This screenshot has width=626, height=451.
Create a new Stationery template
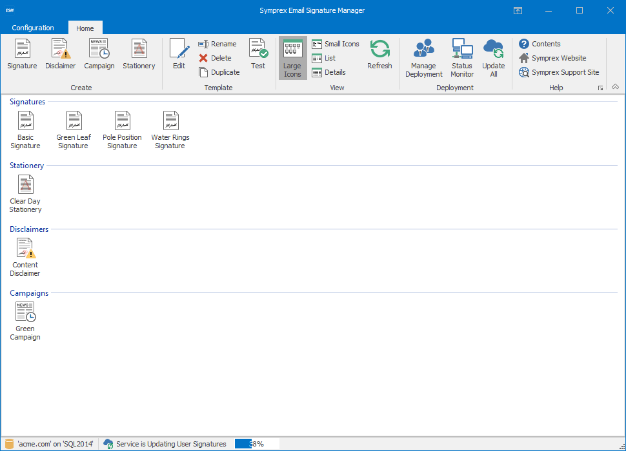point(139,54)
